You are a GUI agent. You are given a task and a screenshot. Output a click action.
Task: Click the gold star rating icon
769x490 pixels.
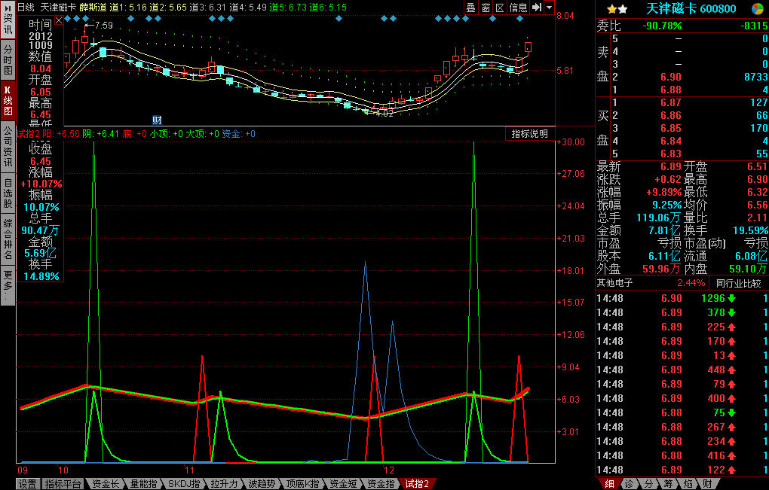(x=611, y=9)
